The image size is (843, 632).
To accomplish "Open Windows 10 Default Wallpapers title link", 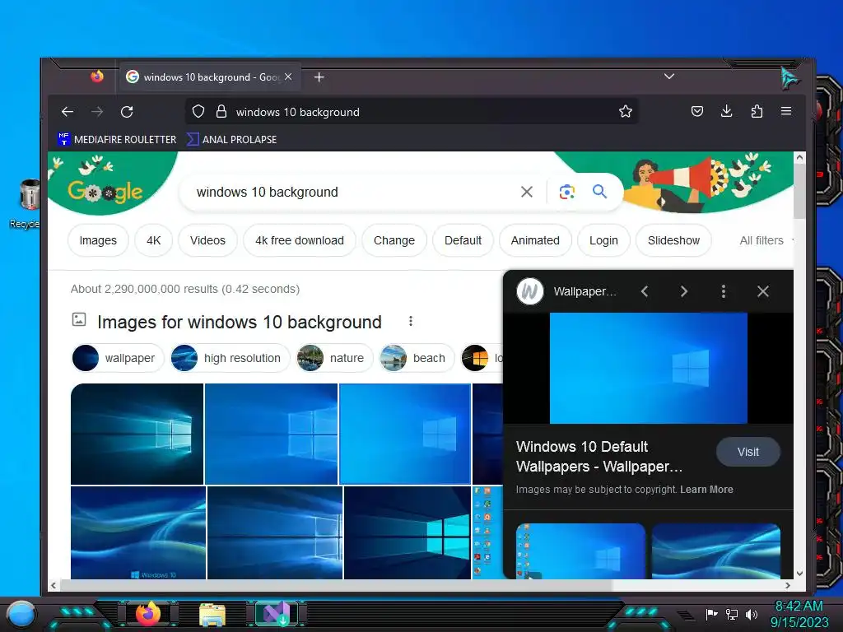I will (599, 456).
